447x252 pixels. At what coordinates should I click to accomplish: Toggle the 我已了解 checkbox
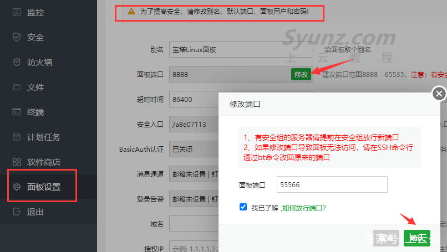pyautogui.click(x=243, y=207)
